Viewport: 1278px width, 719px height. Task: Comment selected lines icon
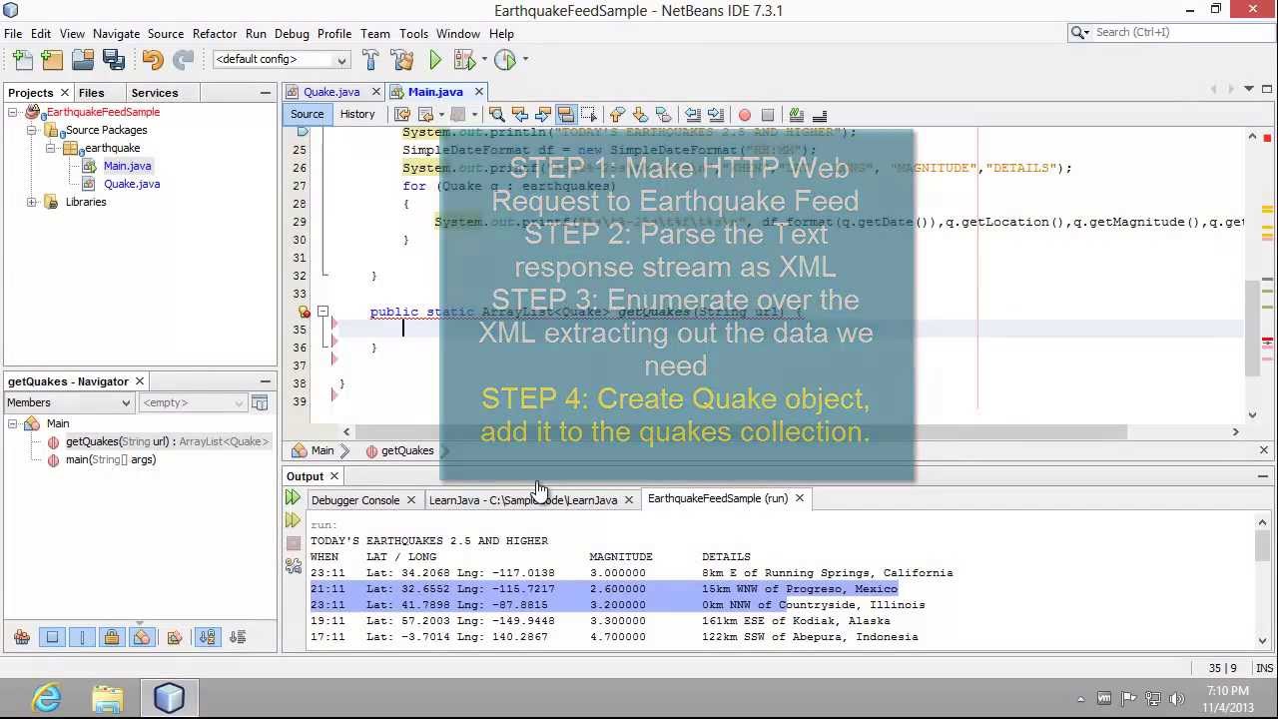click(797, 115)
